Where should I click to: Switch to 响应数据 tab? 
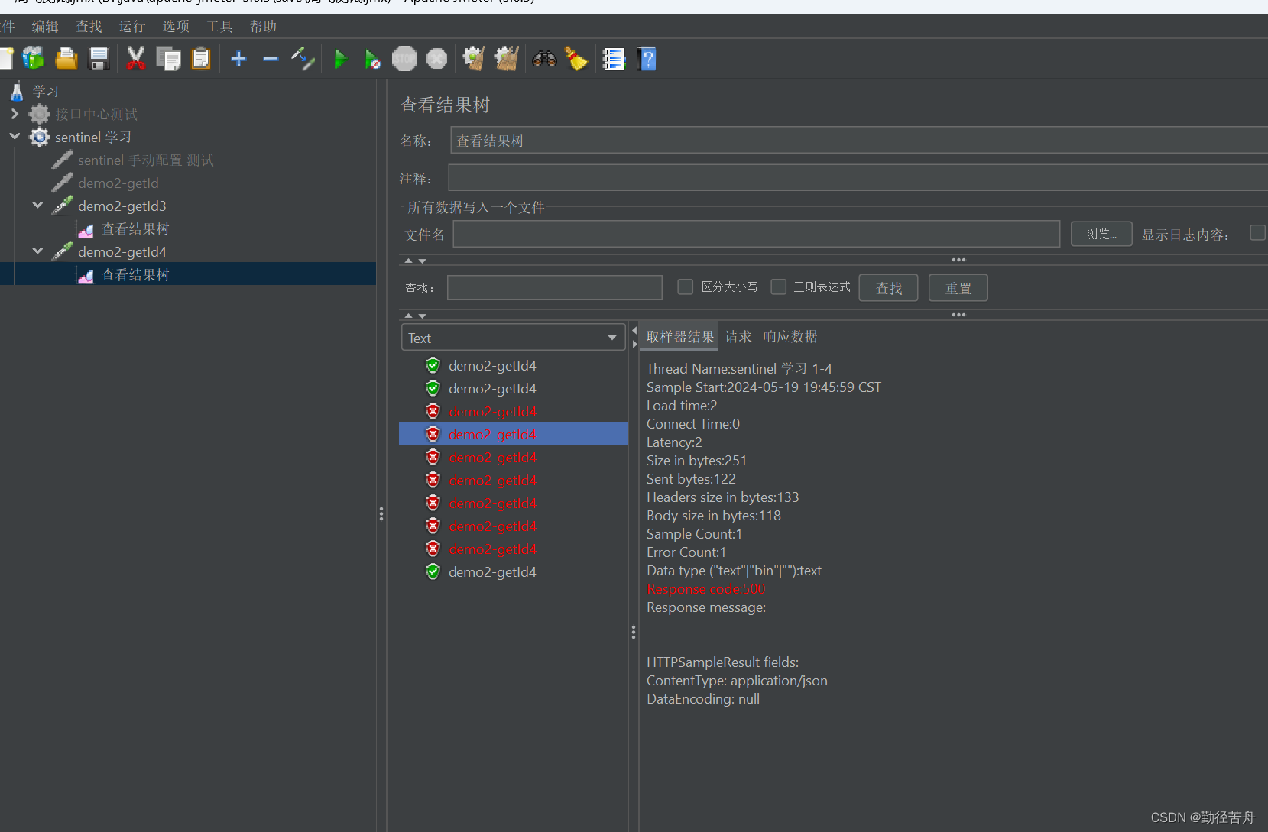point(790,337)
